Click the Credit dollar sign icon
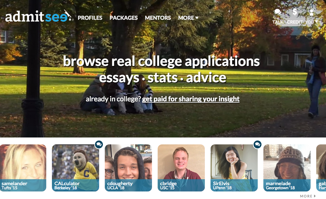Viewport: 326px width, 199px height. click(295, 12)
